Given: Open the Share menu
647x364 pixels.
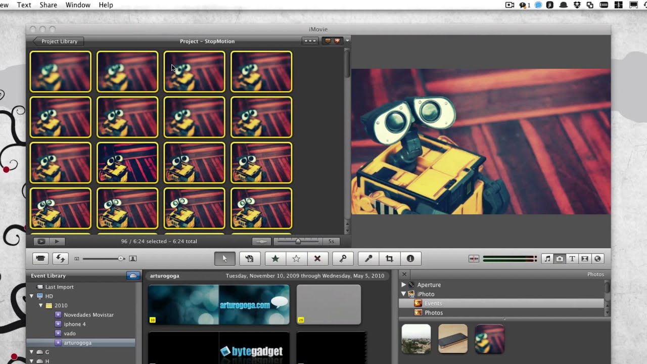Looking at the screenshot, I should [x=48, y=5].
